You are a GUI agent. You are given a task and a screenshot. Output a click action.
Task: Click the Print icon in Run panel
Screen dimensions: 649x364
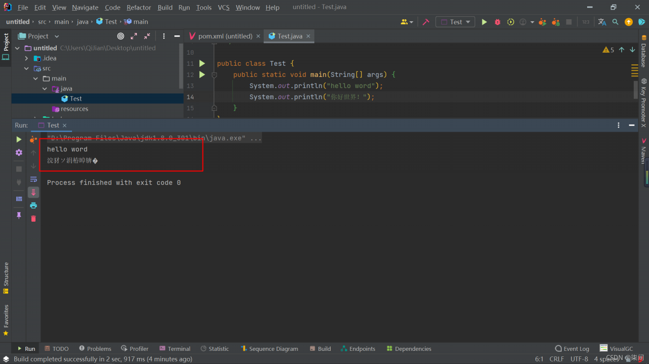tap(33, 206)
